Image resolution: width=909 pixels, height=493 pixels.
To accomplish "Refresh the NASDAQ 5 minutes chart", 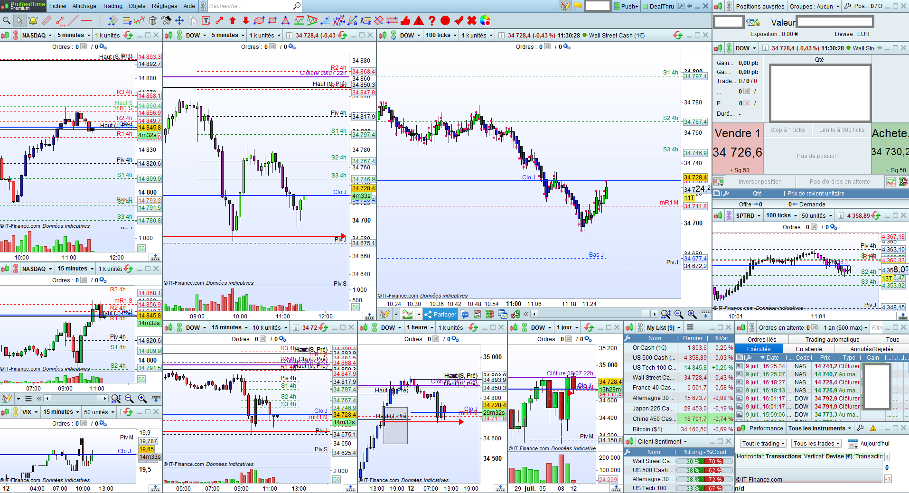I will [x=128, y=35].
